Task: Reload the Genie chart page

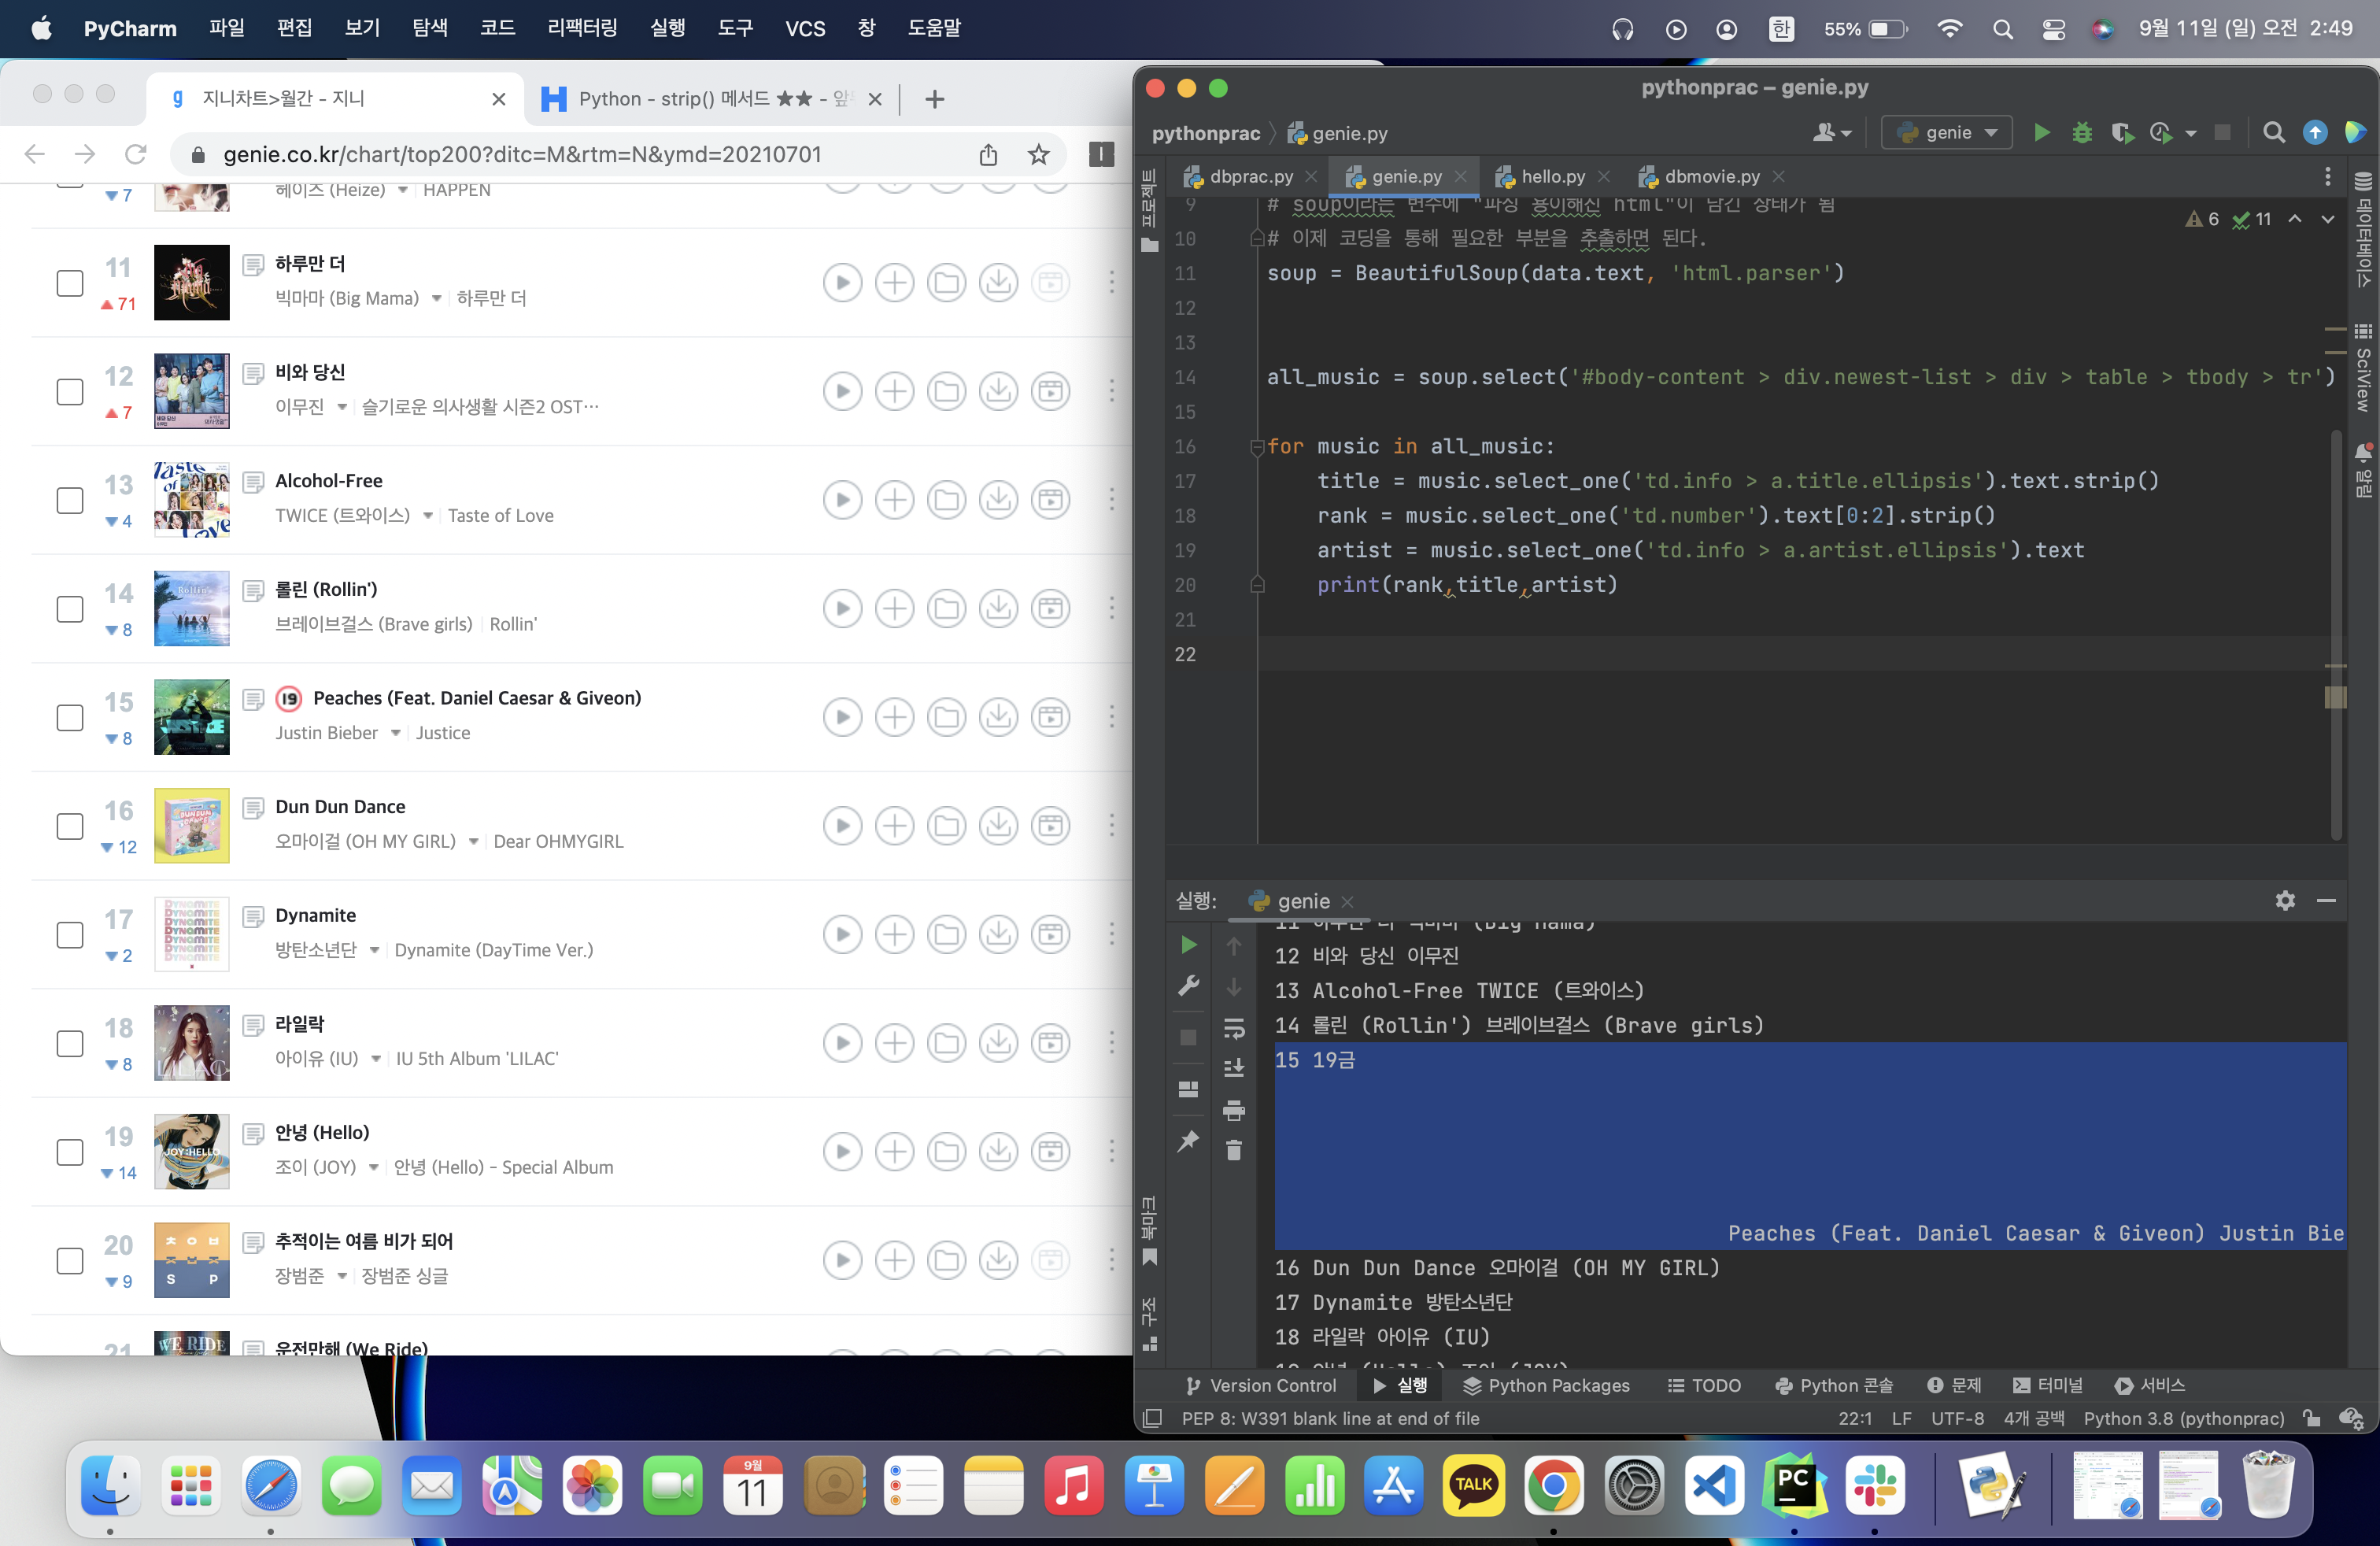Action: pos(136,155)
